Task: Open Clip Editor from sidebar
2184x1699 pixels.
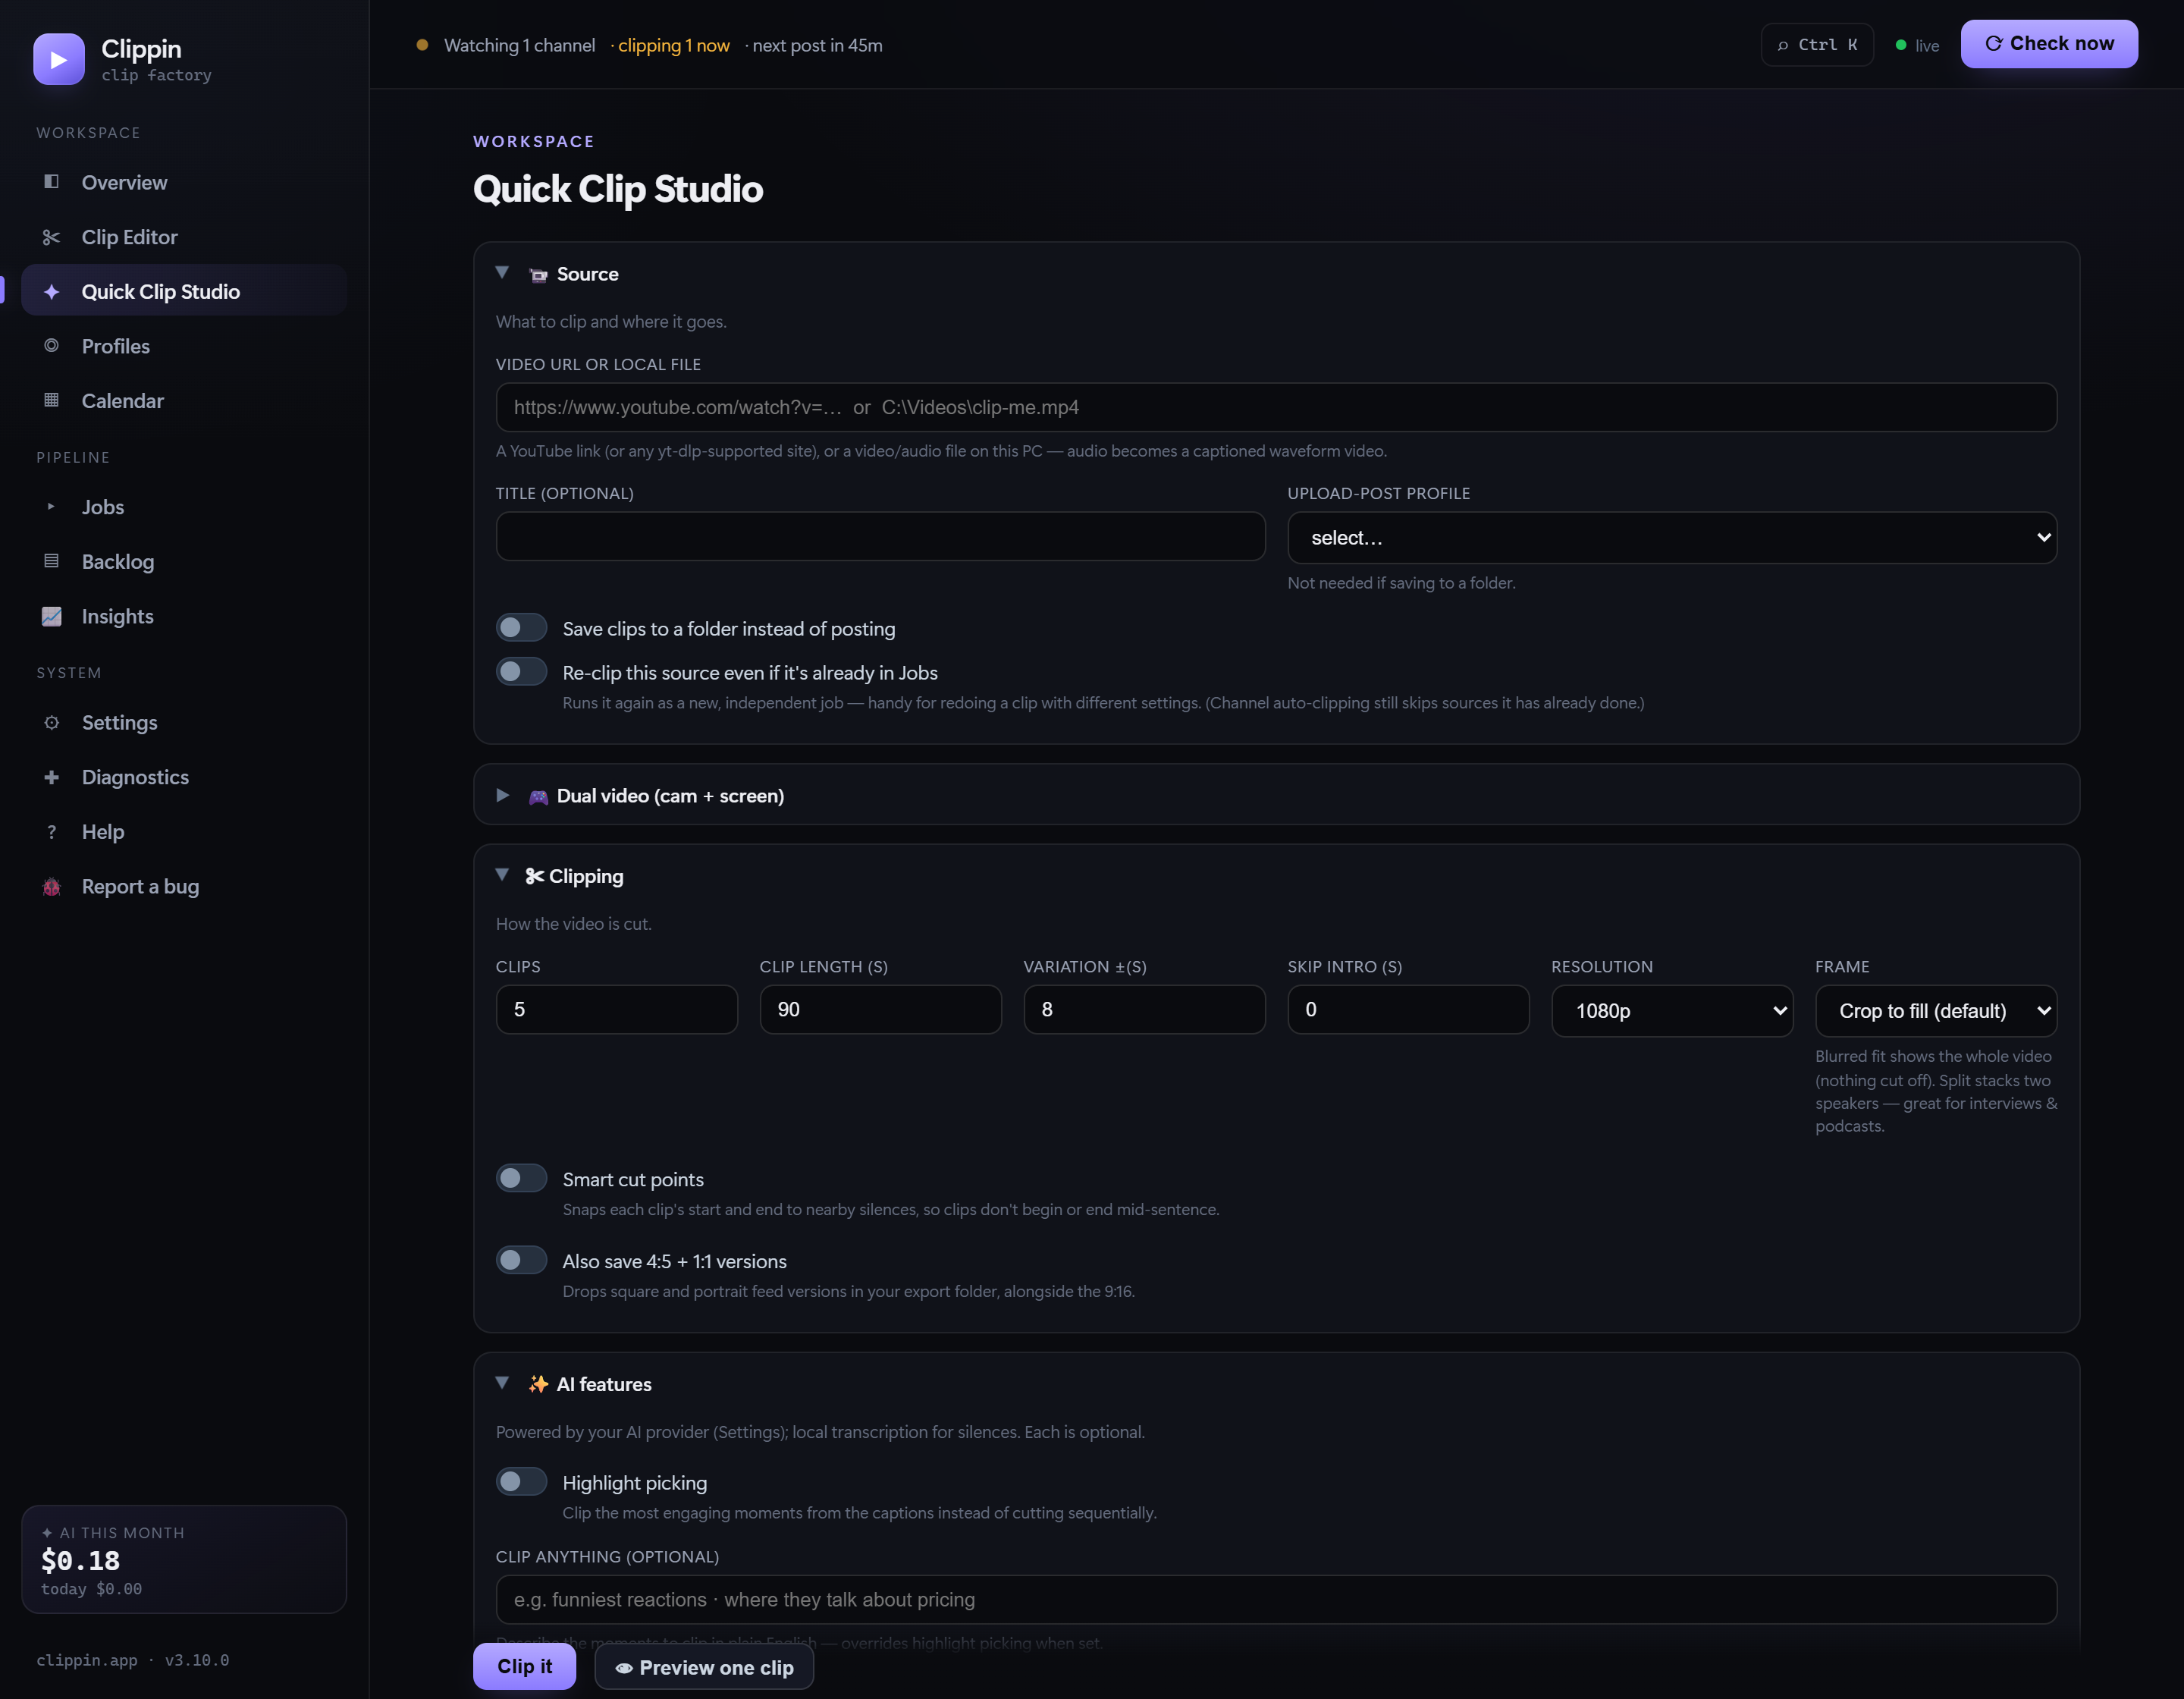Action: (x=184, y=237)
